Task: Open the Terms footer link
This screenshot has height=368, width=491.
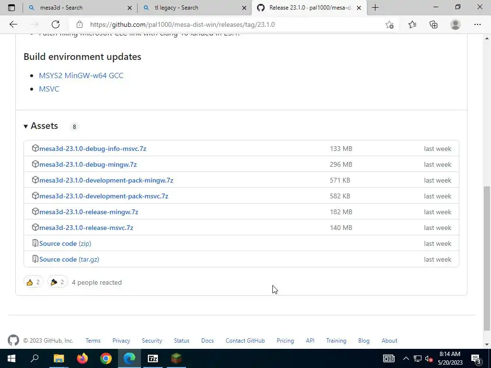Action: pos(93,341)
